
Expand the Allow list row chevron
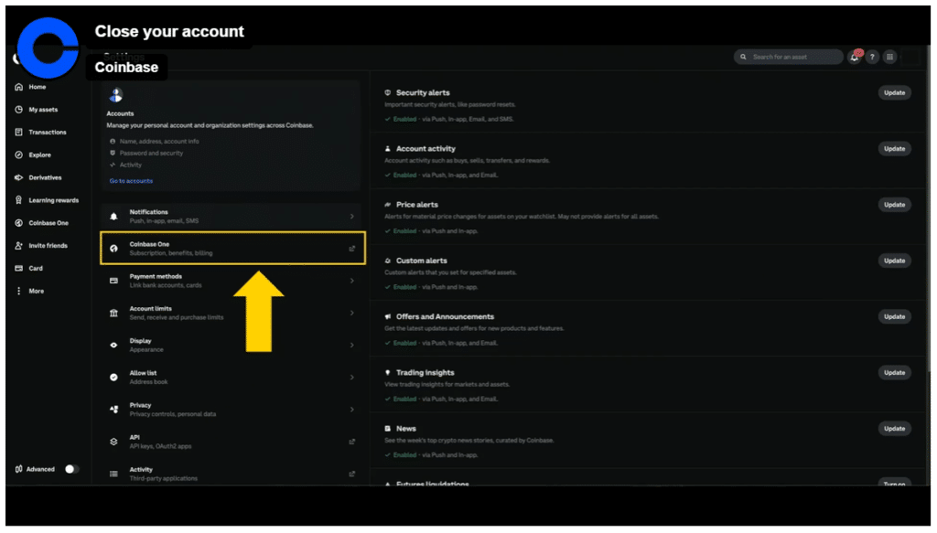coord(352,378)
